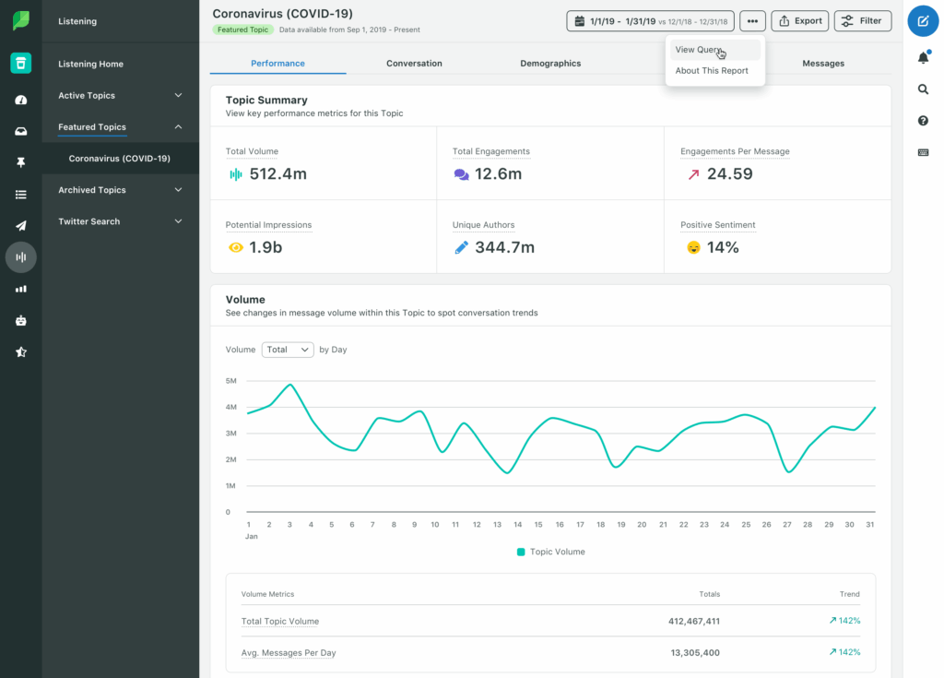Select View Query from the menu

coord(699,48)
